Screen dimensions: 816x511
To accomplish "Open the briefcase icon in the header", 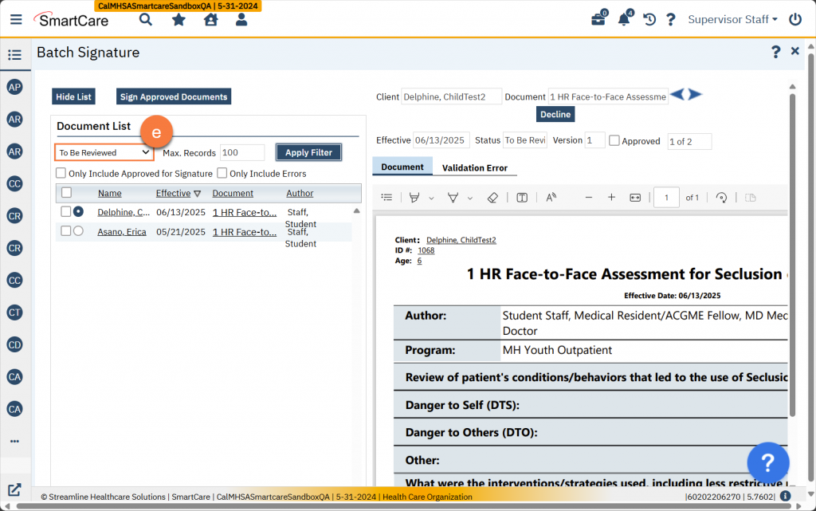I will (x=598, y=20).
